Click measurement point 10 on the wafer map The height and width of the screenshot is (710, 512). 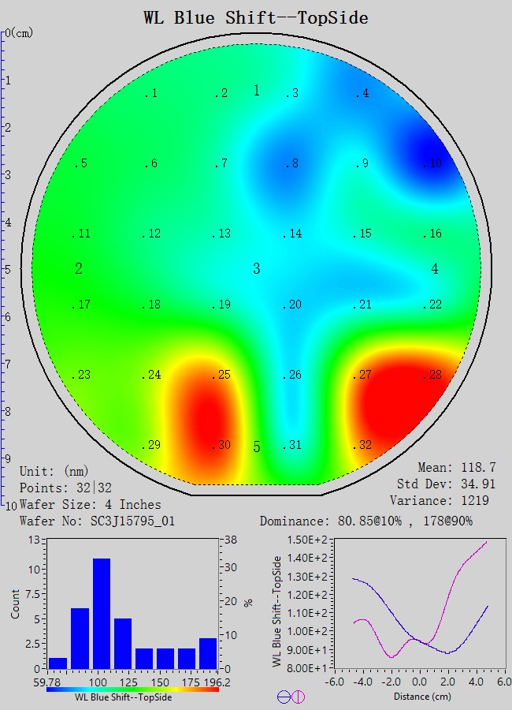click(x=432, y=164)
